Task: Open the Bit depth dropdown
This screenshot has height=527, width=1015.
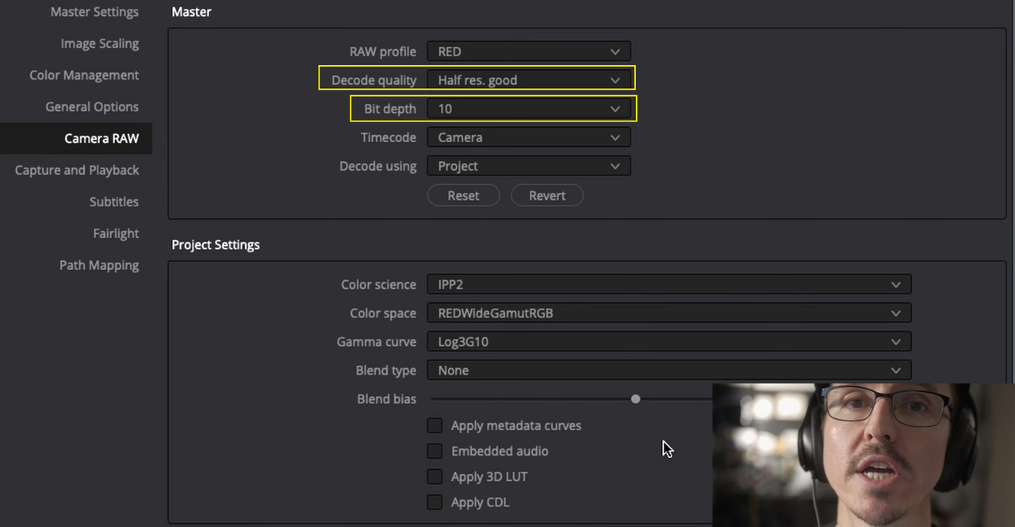Action: pyautogui.click(x=529, y=109)
